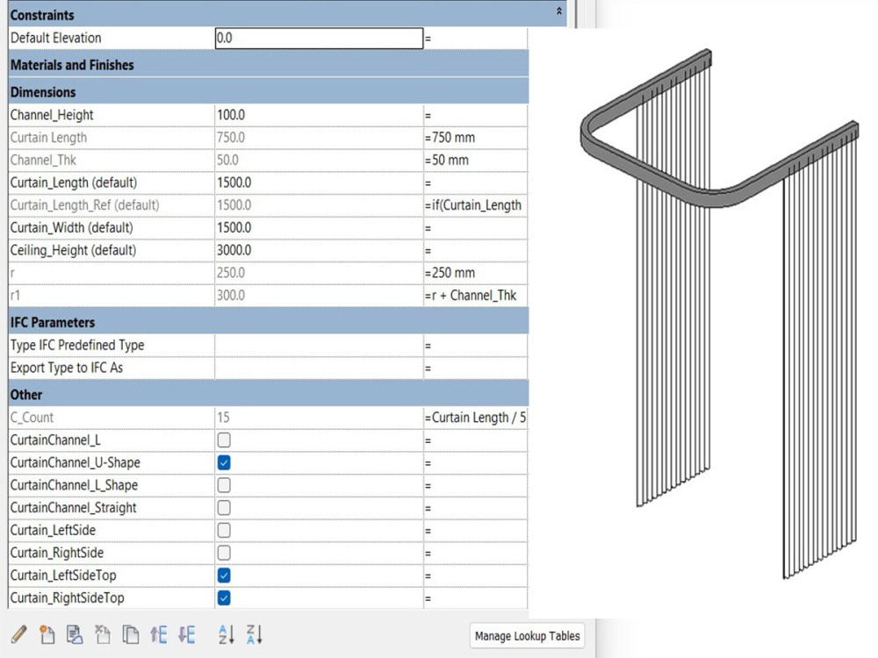Disable the Curtain_LeftSideTop checkbox

click(x=224, y=576)
